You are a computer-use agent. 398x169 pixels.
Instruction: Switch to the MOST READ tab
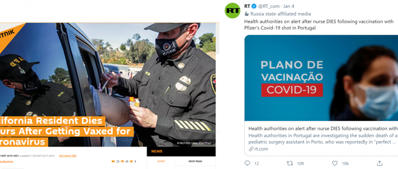coord(196,161)
